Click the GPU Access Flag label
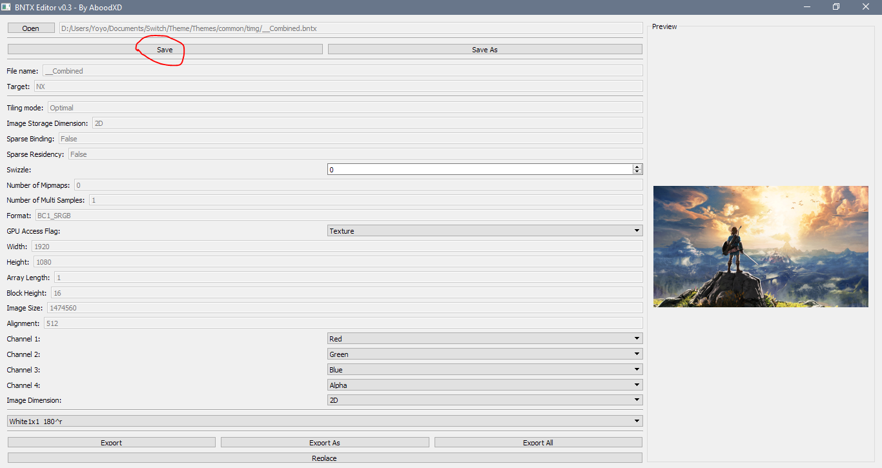Viewport: 882px width, 468px height. [x=33, y=231]
